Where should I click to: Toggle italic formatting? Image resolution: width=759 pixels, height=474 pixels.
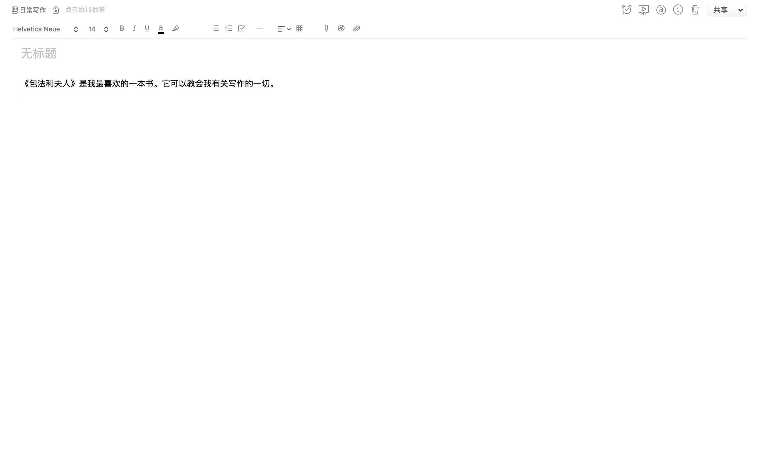pyautogui.click(x=134, y=28)
